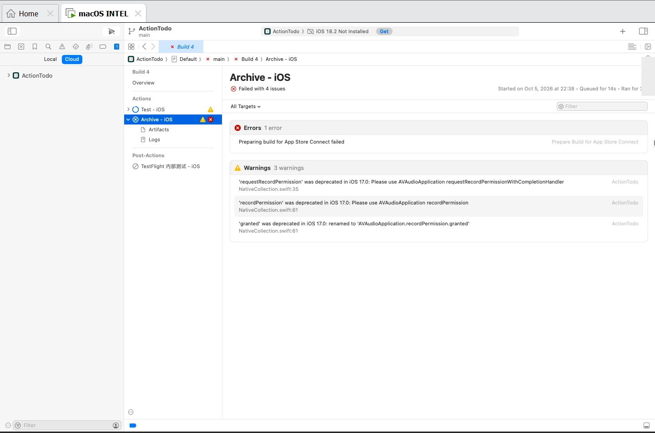The width and height of the screenshot is (655, 433).
Task: Open the Test navigator diamond icon
Action: (76, 46)
